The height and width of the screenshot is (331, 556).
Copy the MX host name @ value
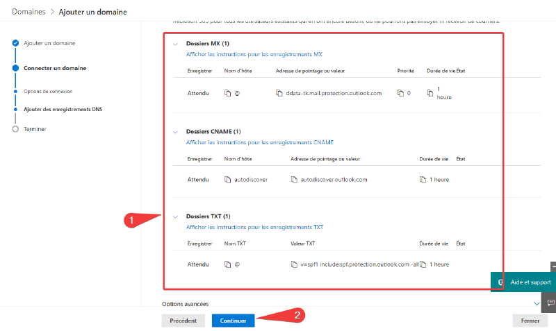point(228,93)
